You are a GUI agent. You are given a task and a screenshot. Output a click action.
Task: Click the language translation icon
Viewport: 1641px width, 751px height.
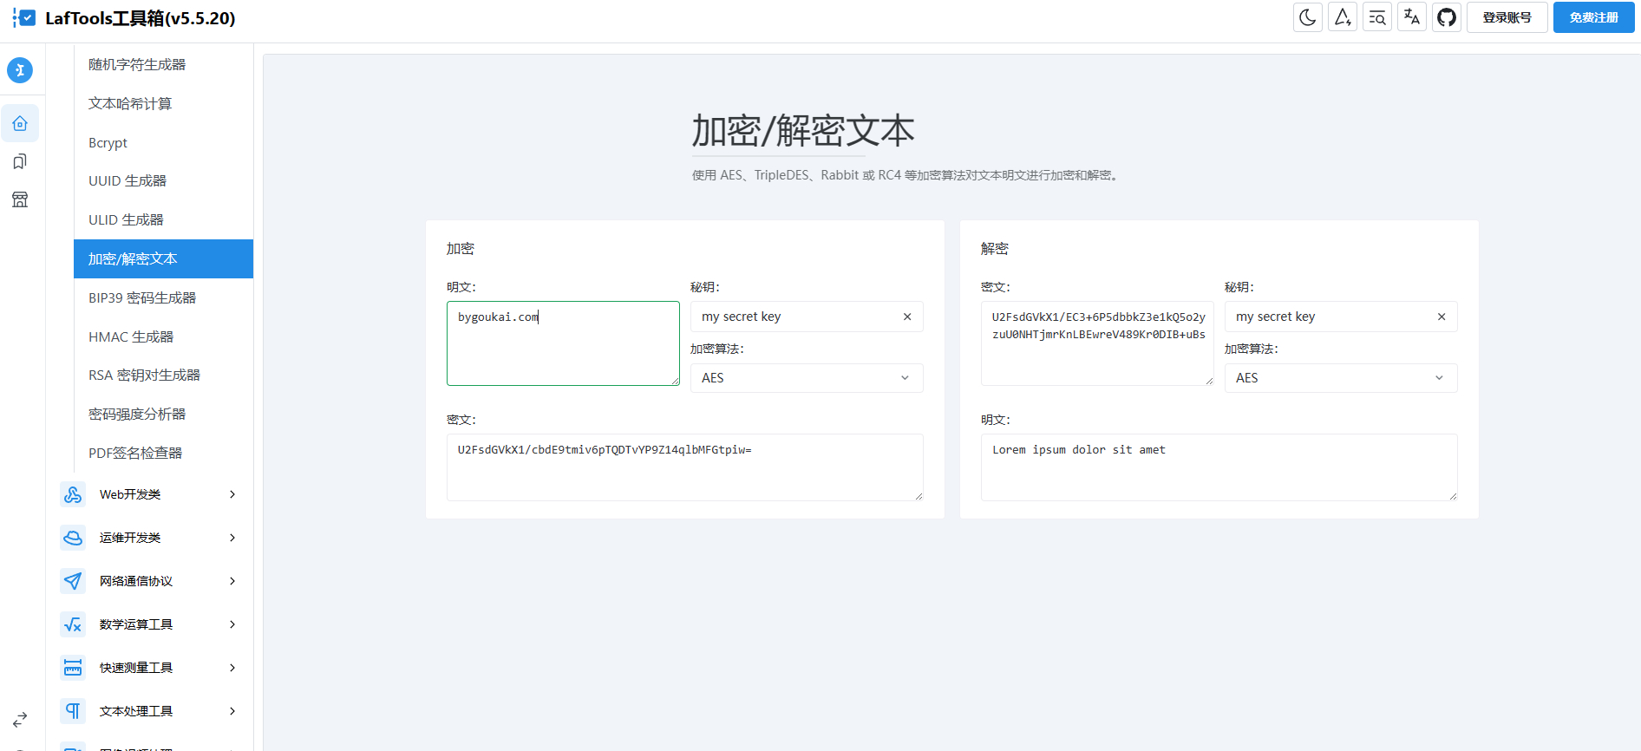coord(1411,17)
